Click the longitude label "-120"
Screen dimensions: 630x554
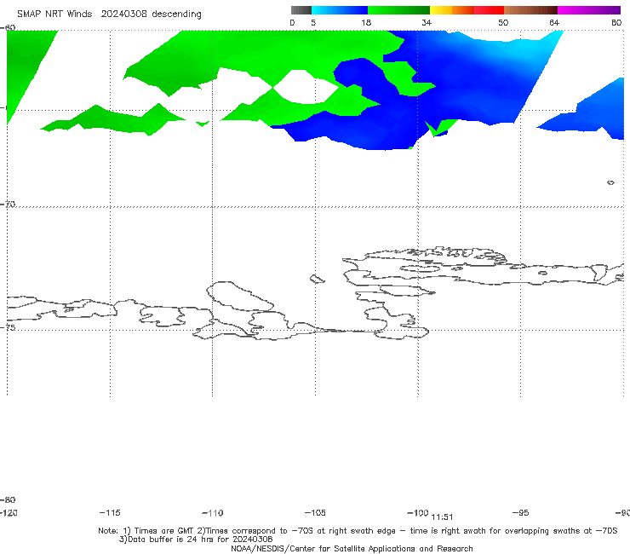[9, 512]
